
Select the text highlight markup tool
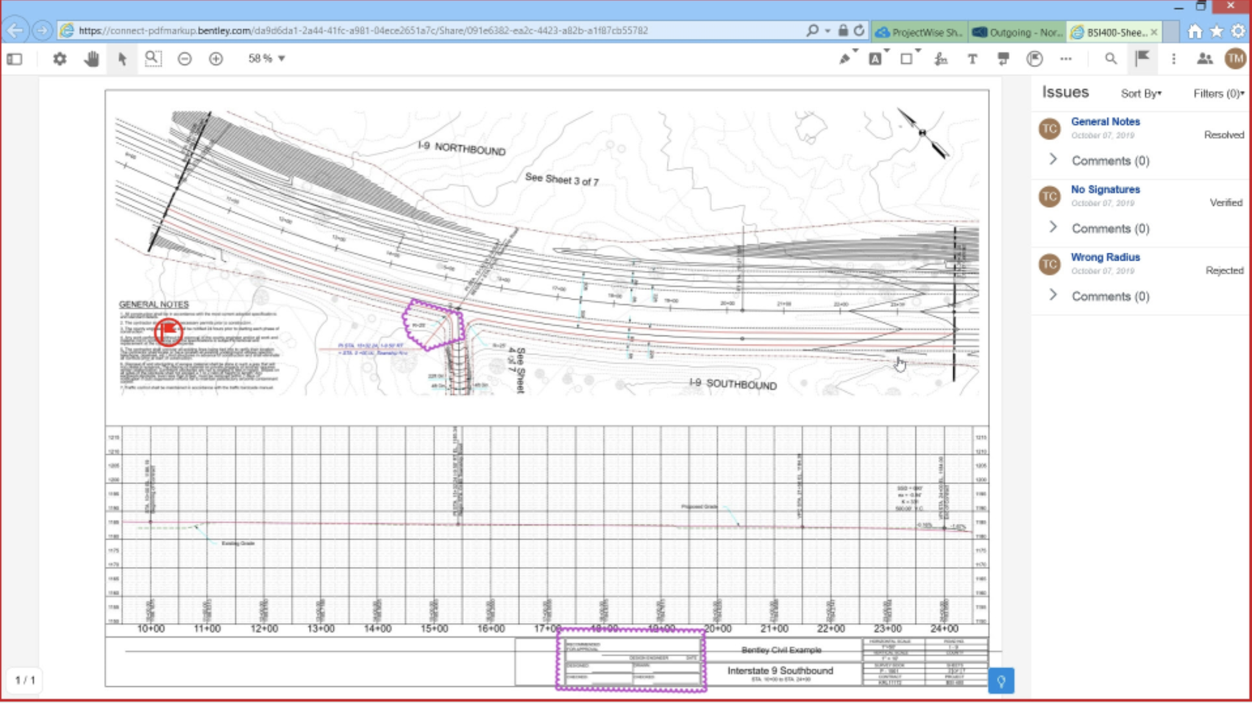[x=877, y=58]
